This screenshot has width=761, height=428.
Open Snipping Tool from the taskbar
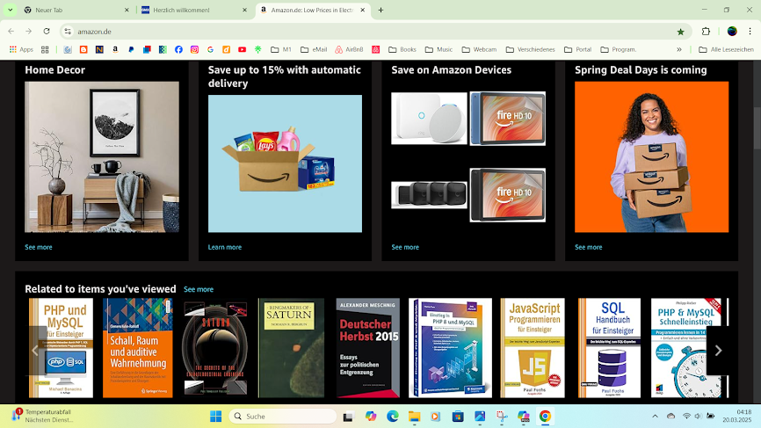click(x=502, y=417)
